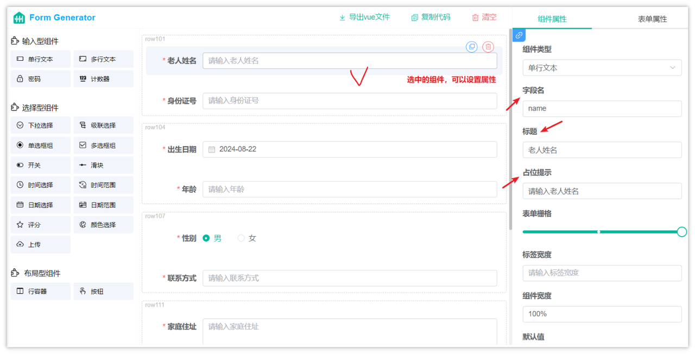Delete the 老人姓名 field with trash icon
Screen dimensions: 695x354
pyautogui.click(x=488, y=47)
